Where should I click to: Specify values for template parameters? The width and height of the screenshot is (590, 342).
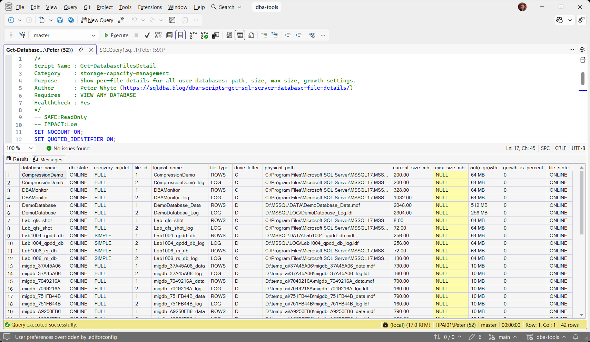(312, 35)
